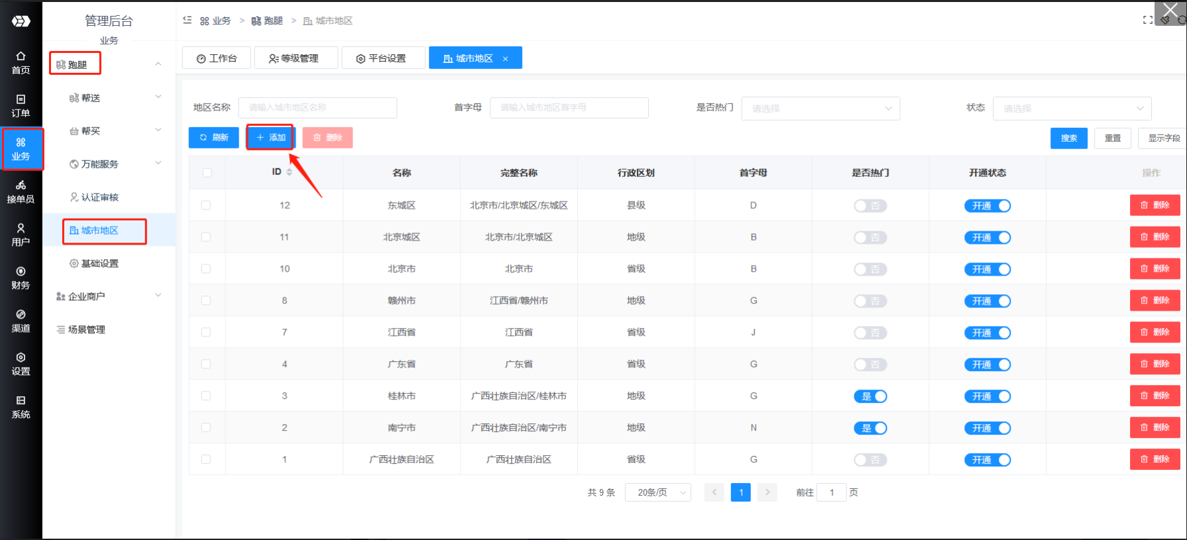1187x540 pixels.
Task: Open the 订单 orders icon in sidebar
Action: coord(21,105)
